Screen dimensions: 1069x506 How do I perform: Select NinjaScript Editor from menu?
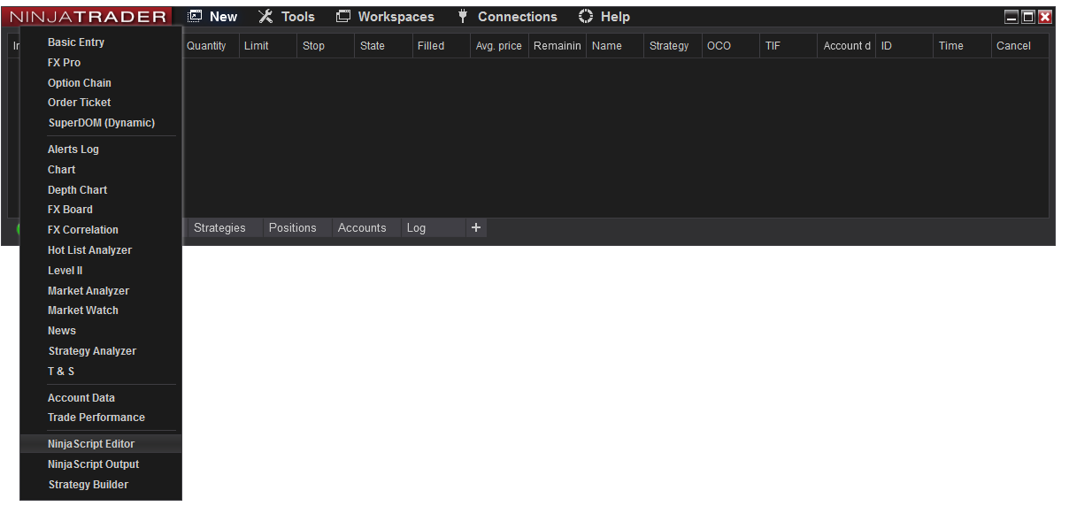click(91, 444)
